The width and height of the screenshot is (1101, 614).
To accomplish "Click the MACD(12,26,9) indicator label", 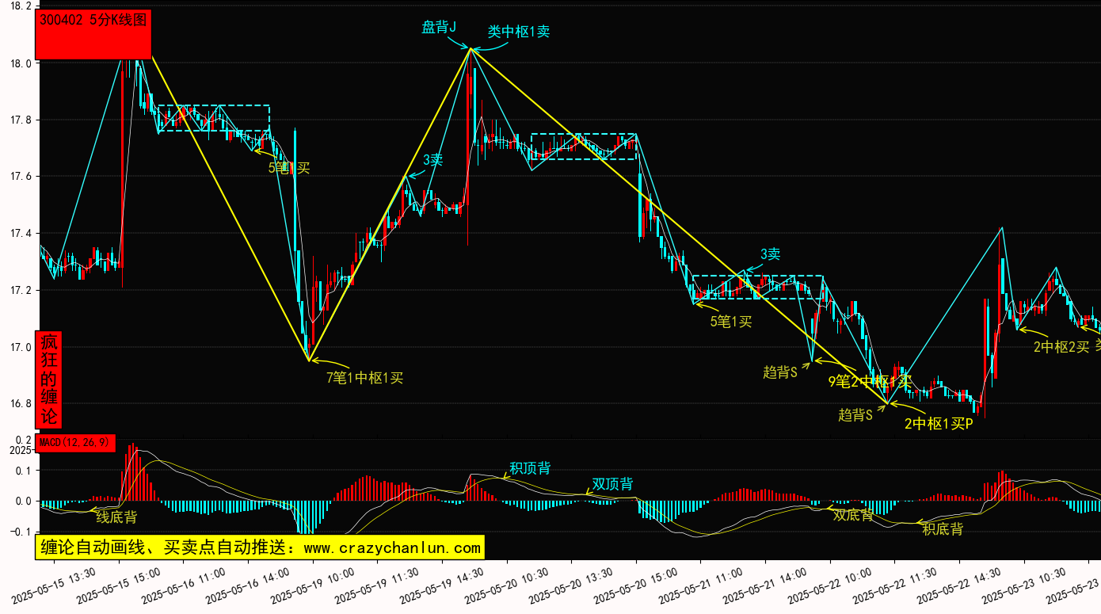I will click(x=76, y=442).
